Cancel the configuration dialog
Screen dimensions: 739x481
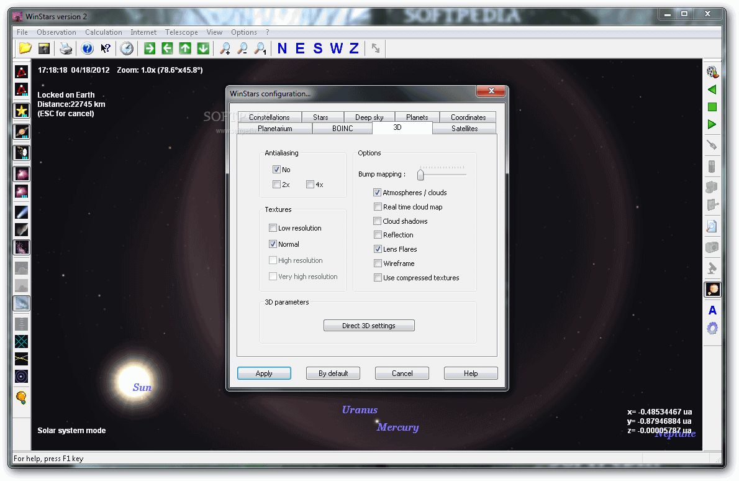(x=402, y=373)
